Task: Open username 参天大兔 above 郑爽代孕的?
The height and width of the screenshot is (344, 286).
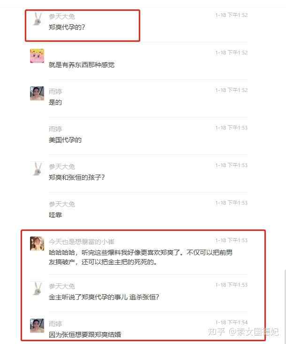Action: (62, 16)
